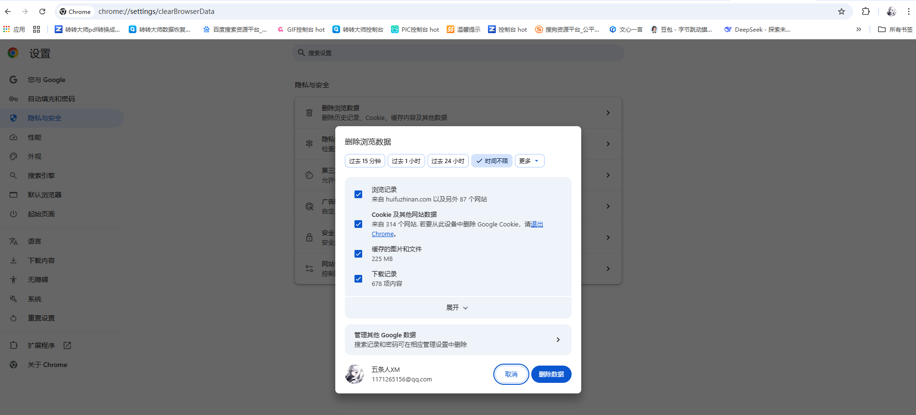Expand more data types with 展开

458,308
